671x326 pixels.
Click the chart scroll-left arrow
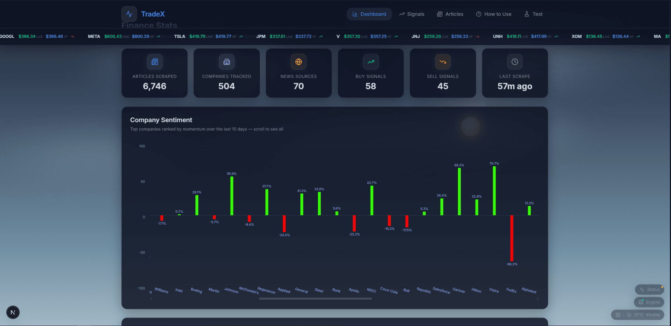(x=151, y=299)
